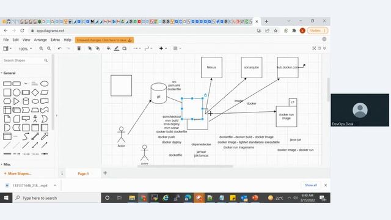Click the browser Update button
This screenshot has height=220, width=391.
coord(318,31)
